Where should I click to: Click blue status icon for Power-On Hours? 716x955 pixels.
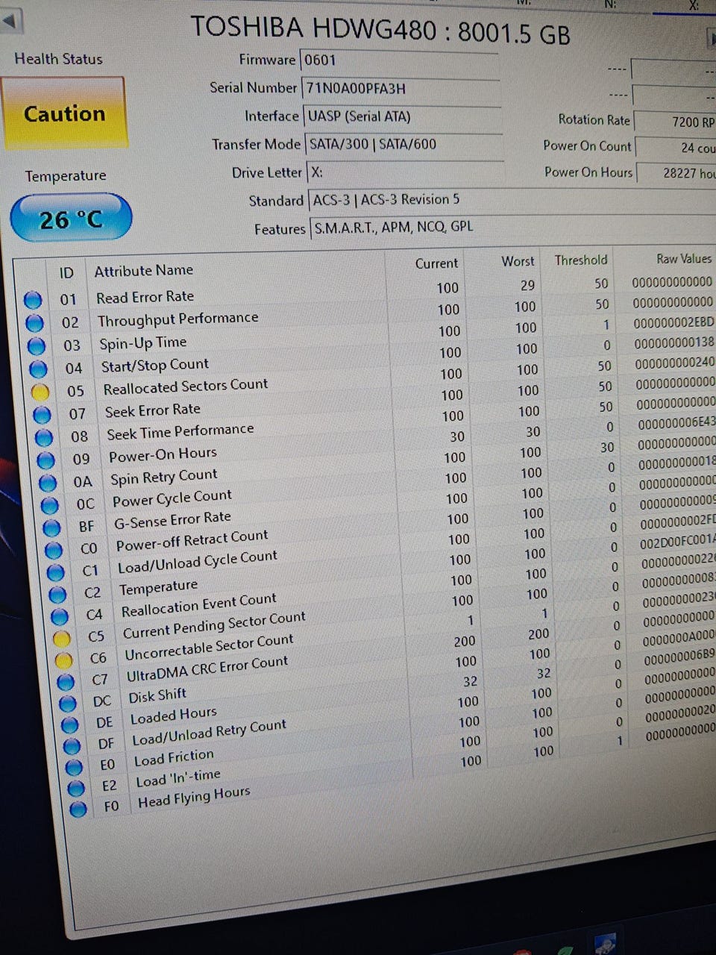pos(45,460)
